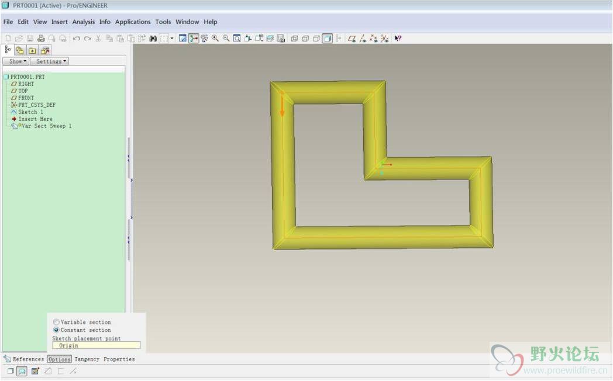The width and height of the screenshot is (613, 381).
Task: Click the Orient mode icon
Action: pyautogui.click(x=204, y=38)
